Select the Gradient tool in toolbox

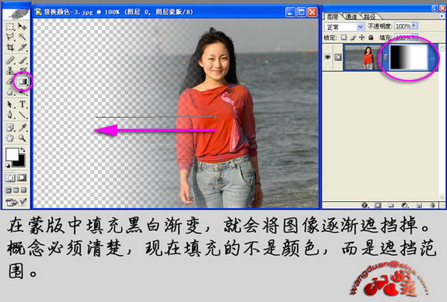coord(23,82)
